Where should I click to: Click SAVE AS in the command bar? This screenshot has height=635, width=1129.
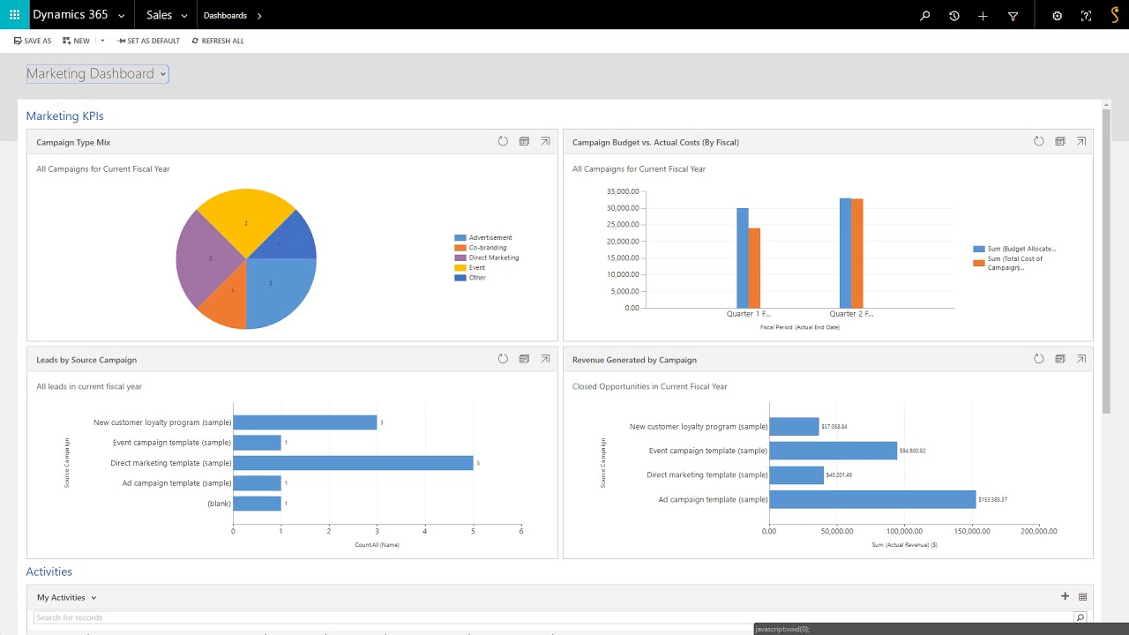(x=33, y=40)
